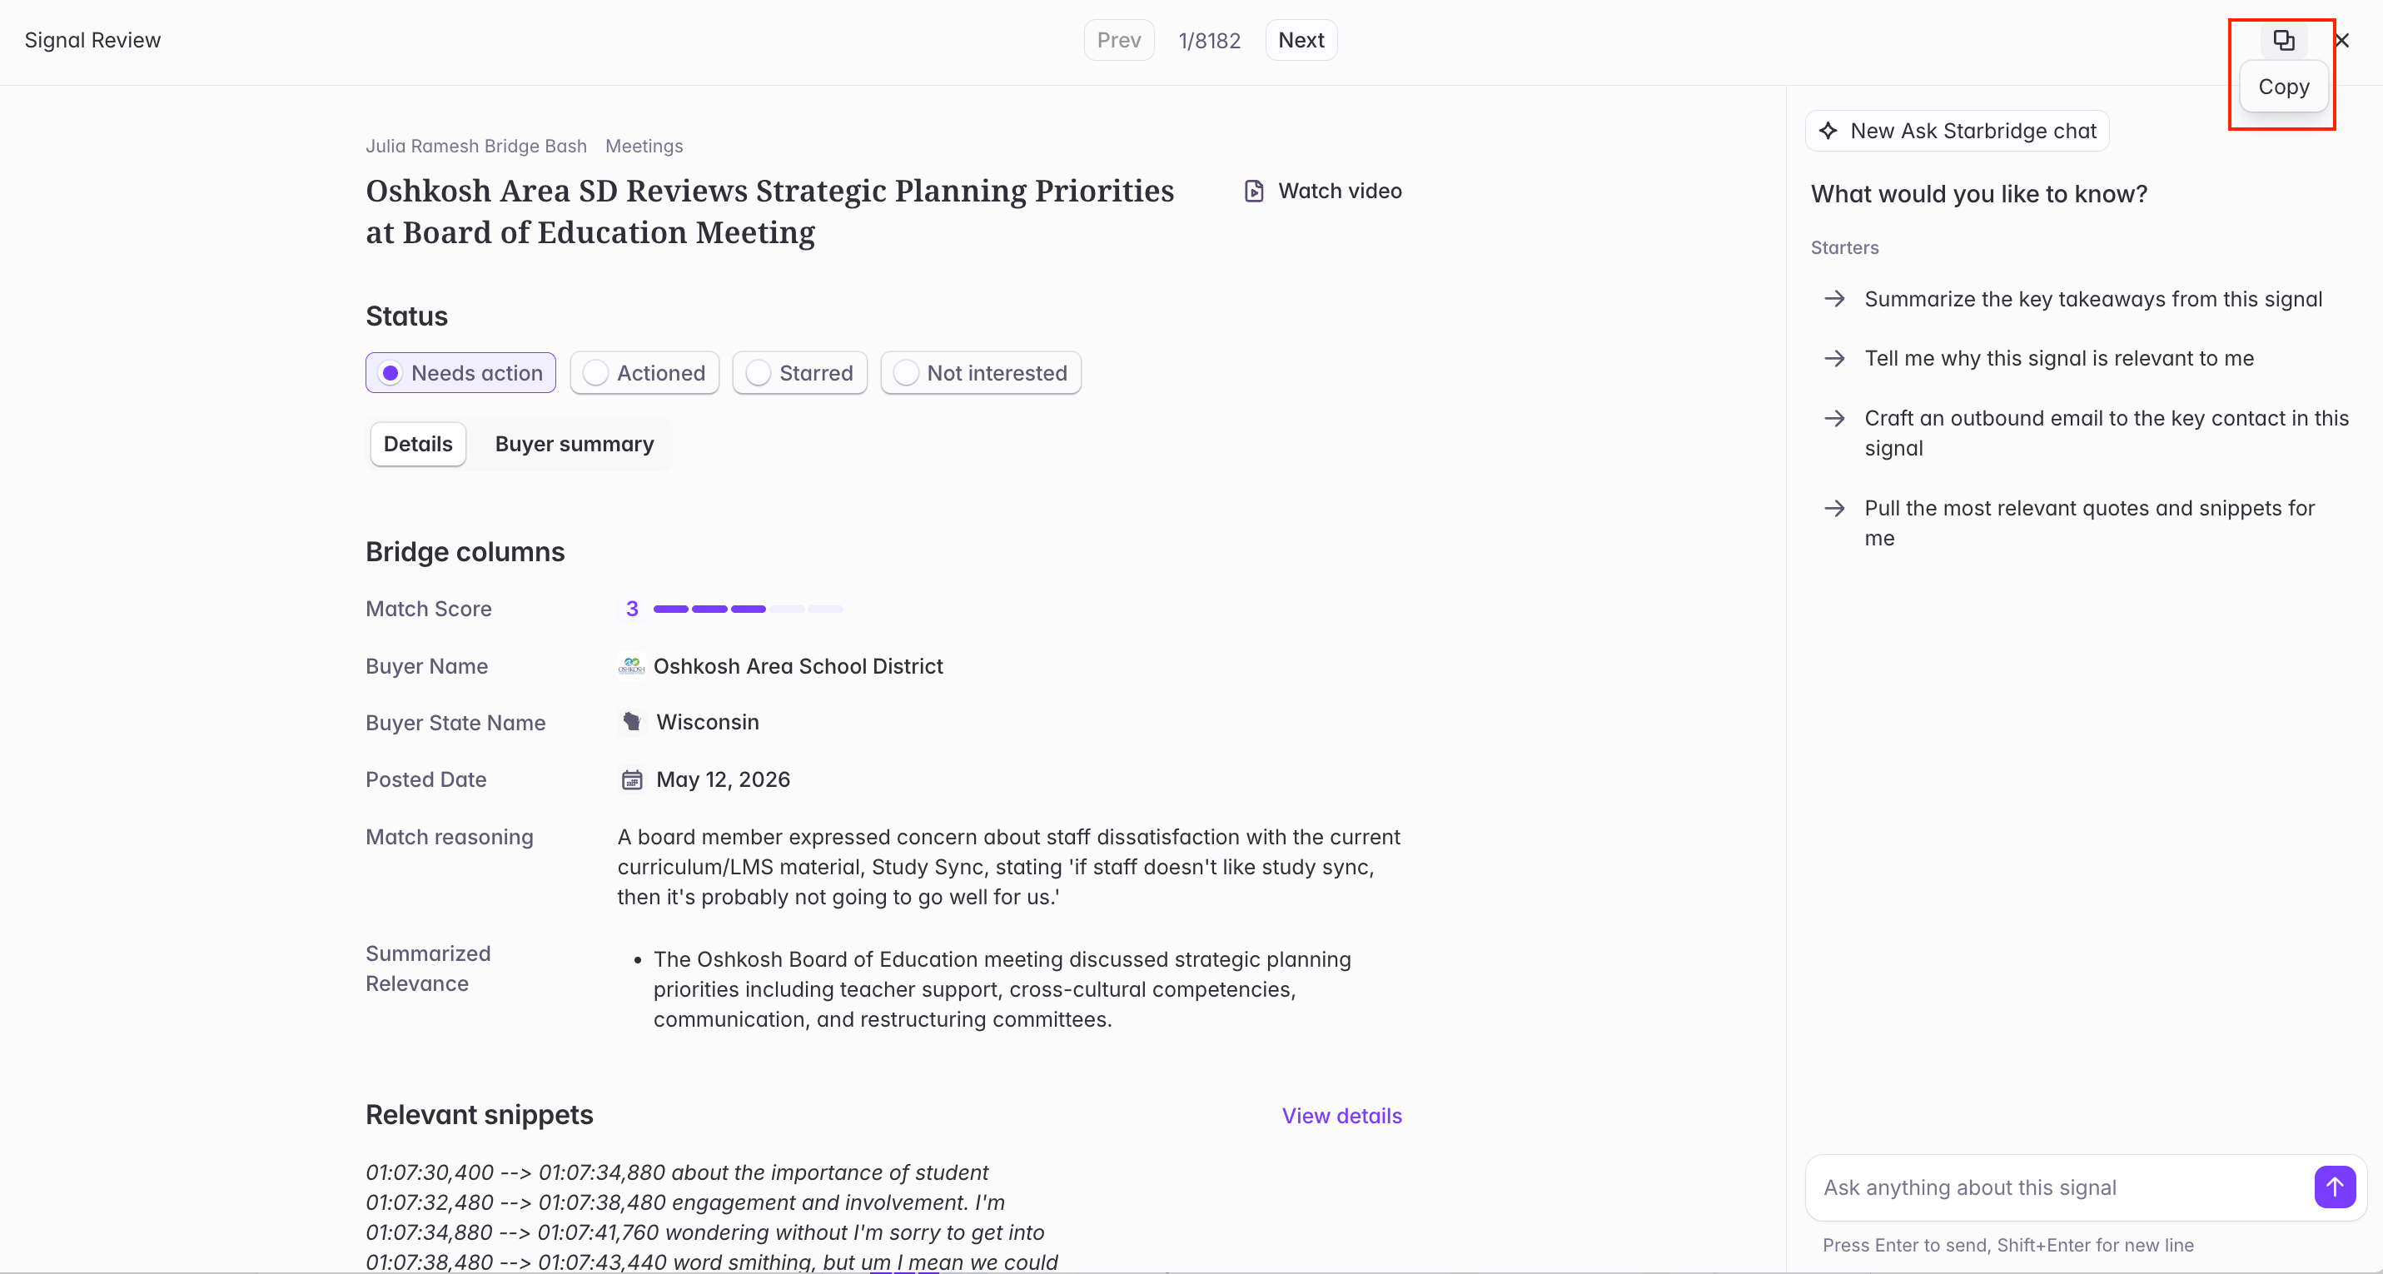Select Summarize the key takeaways starter
2383x1274 pixels.
click(x=2092, y=299)
